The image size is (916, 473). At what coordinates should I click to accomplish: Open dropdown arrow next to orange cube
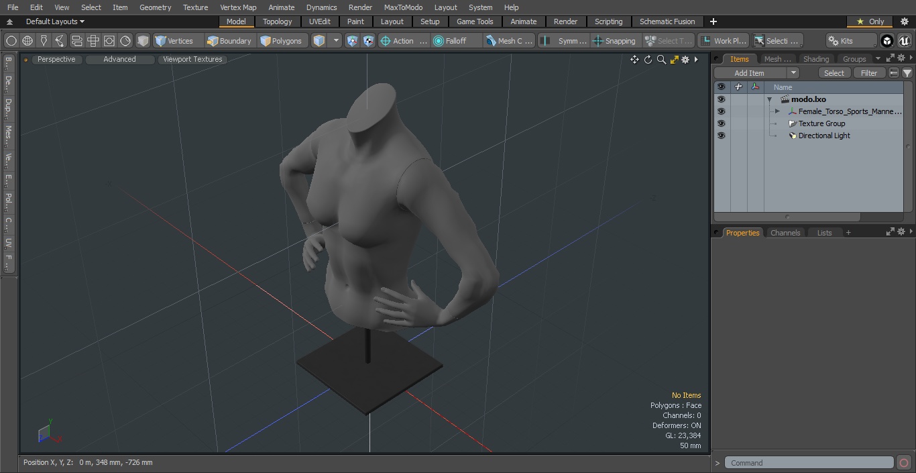click(336, 41)
